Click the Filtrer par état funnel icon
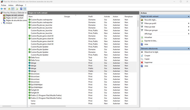 point(142,27)
